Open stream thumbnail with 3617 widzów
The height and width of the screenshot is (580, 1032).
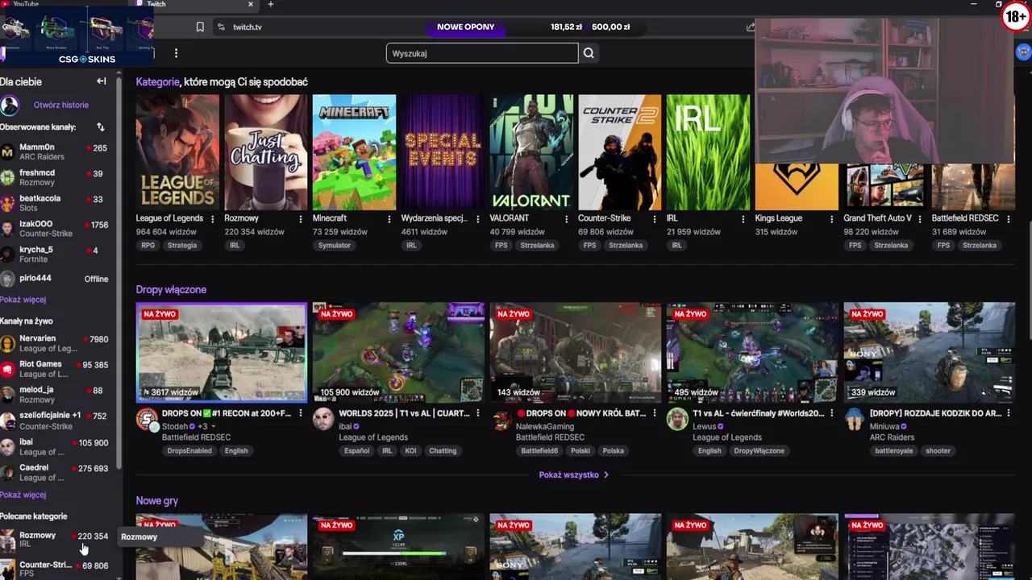[222, 352]
